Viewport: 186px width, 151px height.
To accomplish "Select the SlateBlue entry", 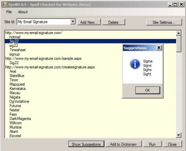I will click(17, 76).
